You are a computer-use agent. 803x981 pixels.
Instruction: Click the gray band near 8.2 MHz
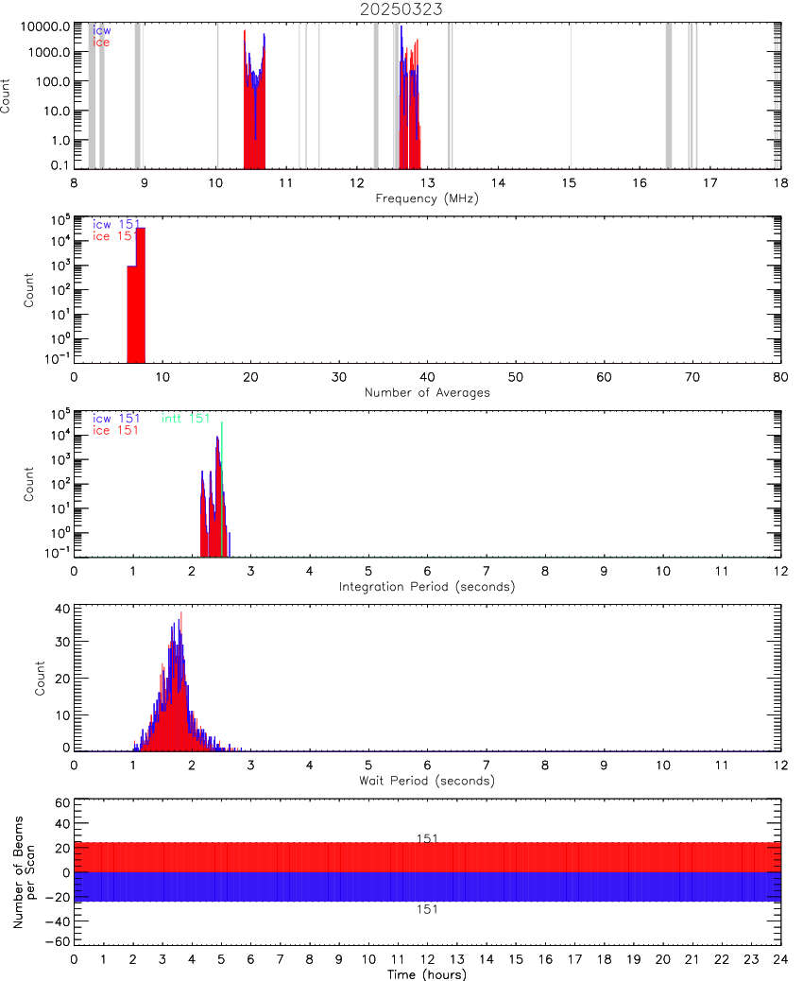point(92,95)
